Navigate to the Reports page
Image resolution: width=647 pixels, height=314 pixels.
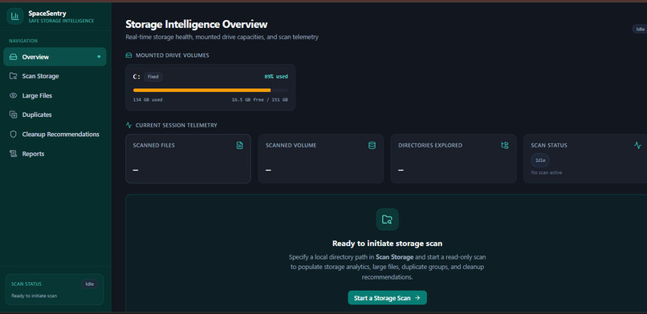click(55, 154)
